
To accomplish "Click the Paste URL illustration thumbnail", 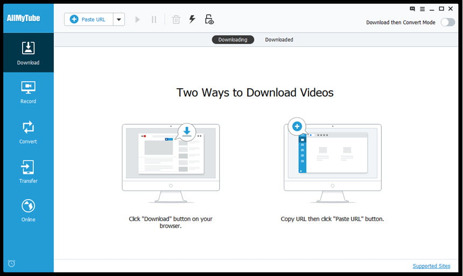I will [333, 160].
